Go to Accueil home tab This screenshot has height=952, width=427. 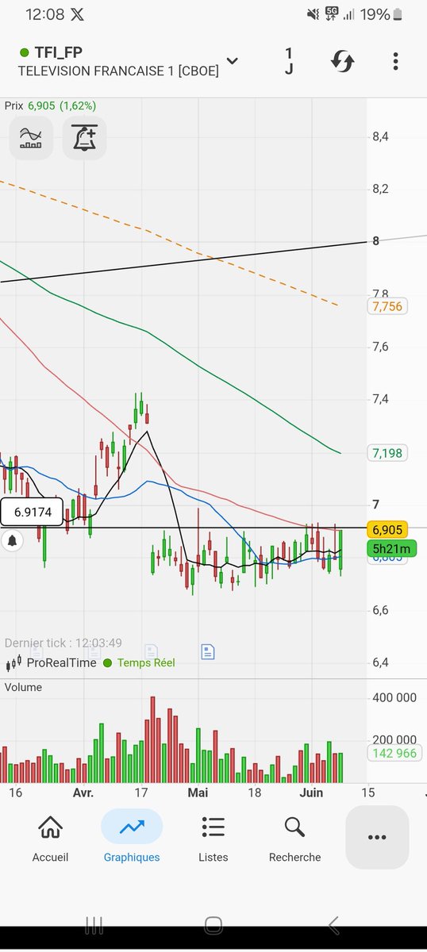(50, 839)
